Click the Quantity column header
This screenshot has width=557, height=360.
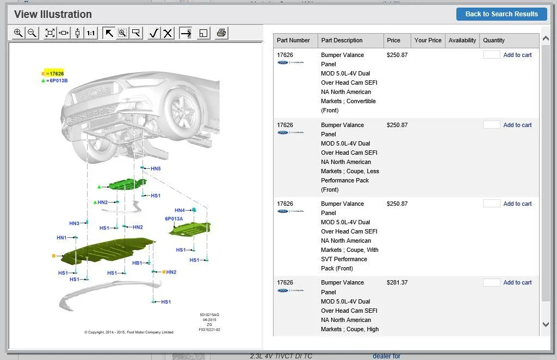point(509,40)
